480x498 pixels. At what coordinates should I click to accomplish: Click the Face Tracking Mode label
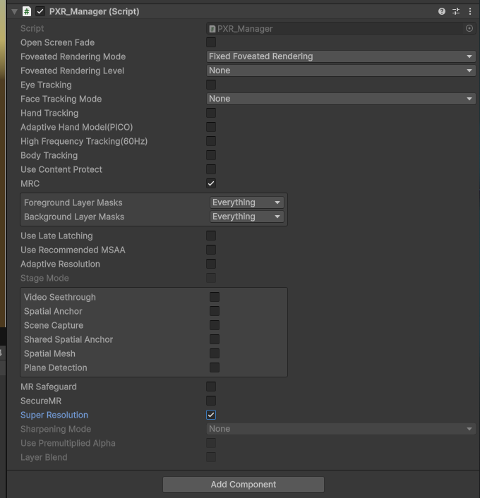point(61,99)
